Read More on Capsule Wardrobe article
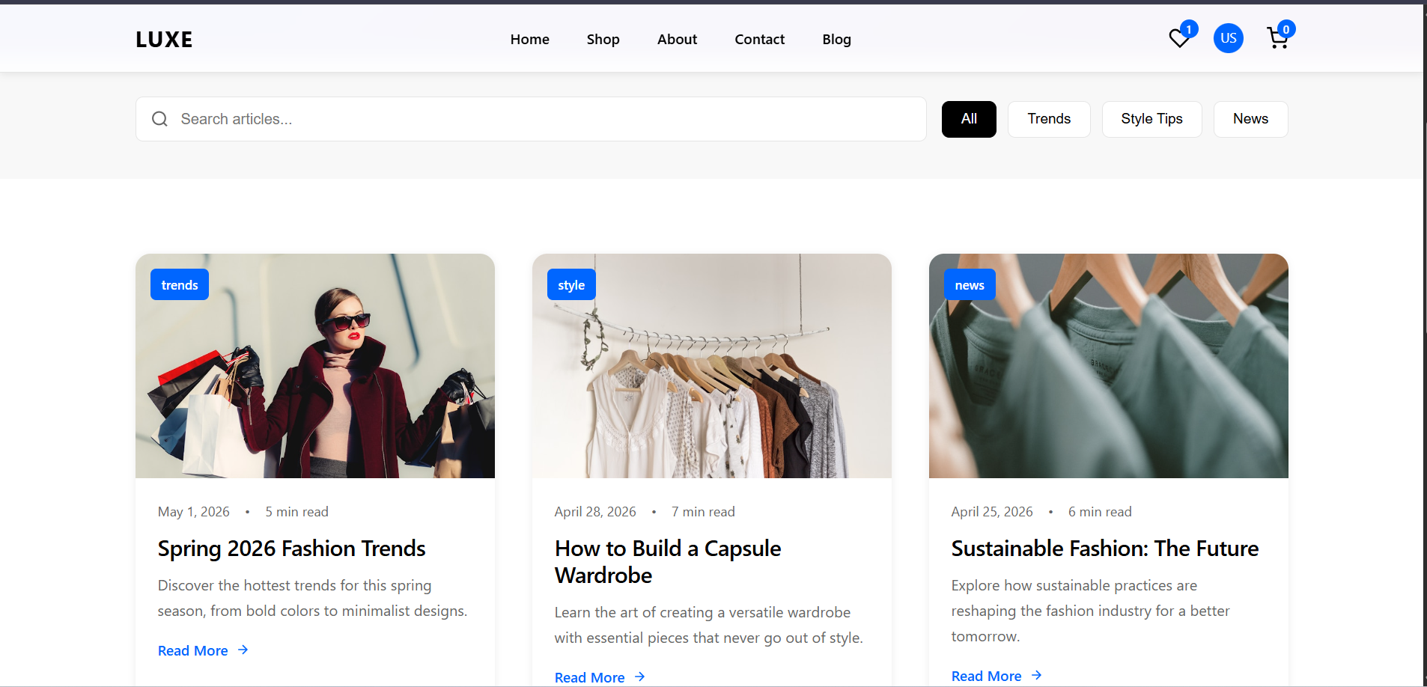This screenshot has width=1427, height=687. pos(600,677)
